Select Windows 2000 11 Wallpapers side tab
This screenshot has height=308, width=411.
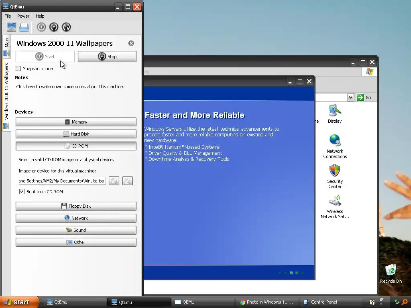tap(6, 95)
